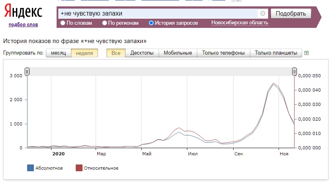This screenshot has height=182, width=332.
Task: Select the 'По регионам' radio button
Action: [104, 23]
